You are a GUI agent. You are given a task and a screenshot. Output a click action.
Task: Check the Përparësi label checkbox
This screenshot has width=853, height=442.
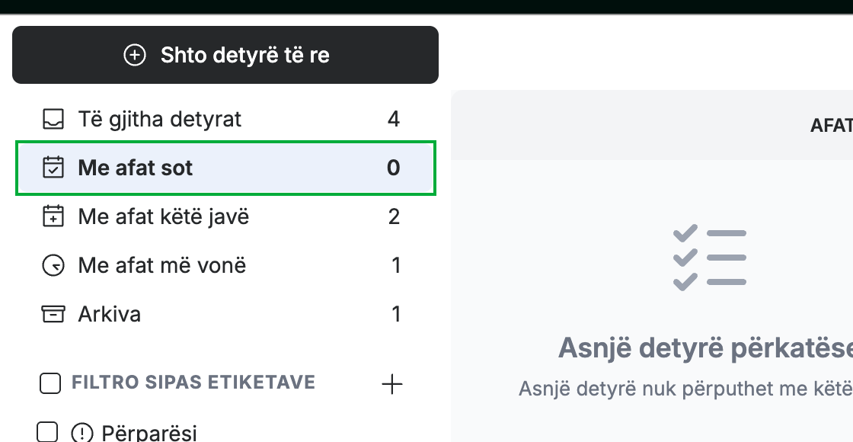point(47,432)
